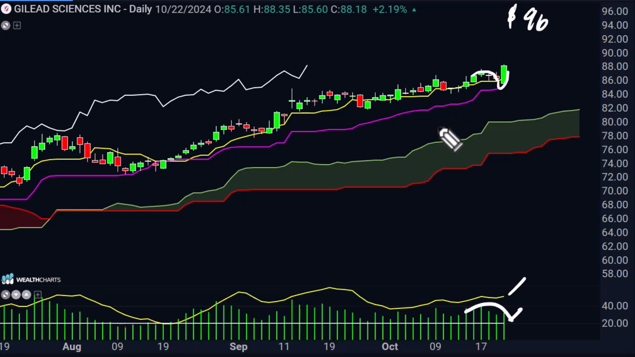Screen dimensions: 635x357
Task: Click the 40.00 indicator axis label
Action: (615, 306)
